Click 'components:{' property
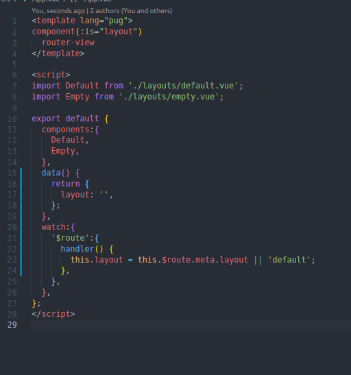 71,130
